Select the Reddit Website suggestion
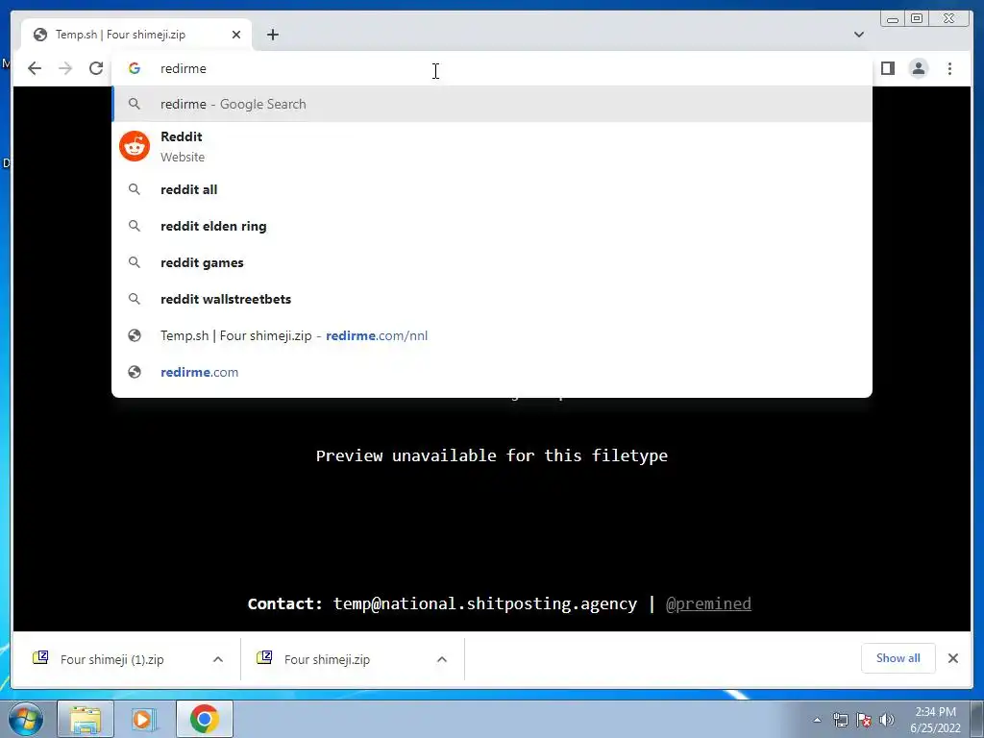The height and width of the screenshot is (738, 984). tap(492, 146)
